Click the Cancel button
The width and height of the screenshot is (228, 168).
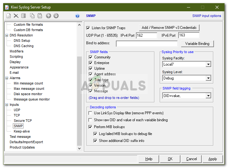point(191,159)
